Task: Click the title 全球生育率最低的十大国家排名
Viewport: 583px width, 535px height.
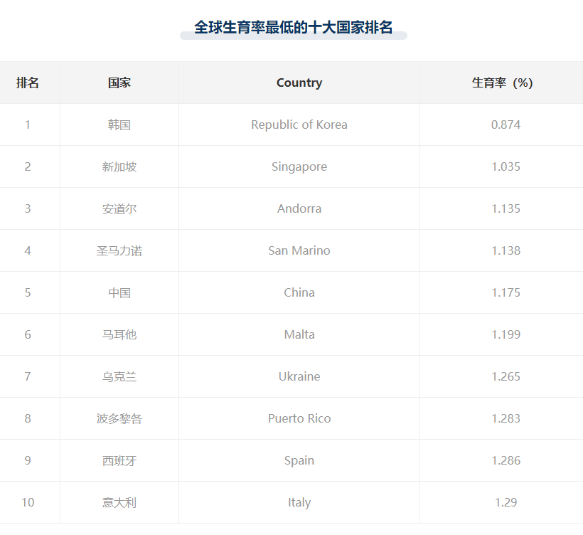Action: [294, 28]
